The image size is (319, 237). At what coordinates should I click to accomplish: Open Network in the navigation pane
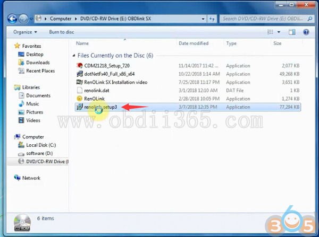pos(31,178)
